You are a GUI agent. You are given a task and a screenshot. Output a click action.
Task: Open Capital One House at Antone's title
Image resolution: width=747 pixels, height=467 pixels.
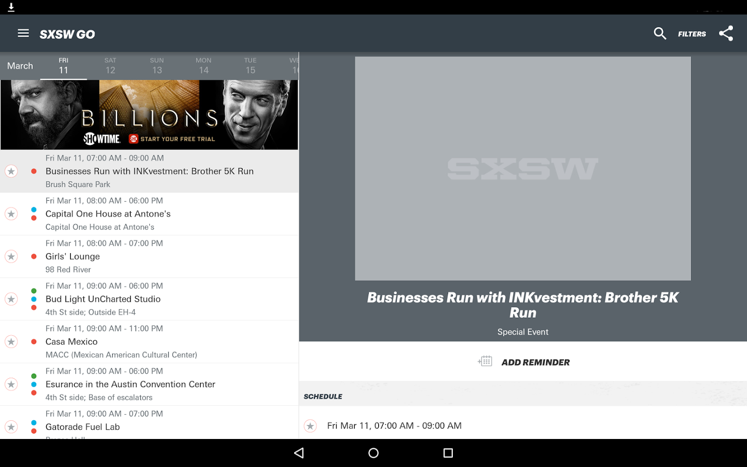(x=108, y=214)
